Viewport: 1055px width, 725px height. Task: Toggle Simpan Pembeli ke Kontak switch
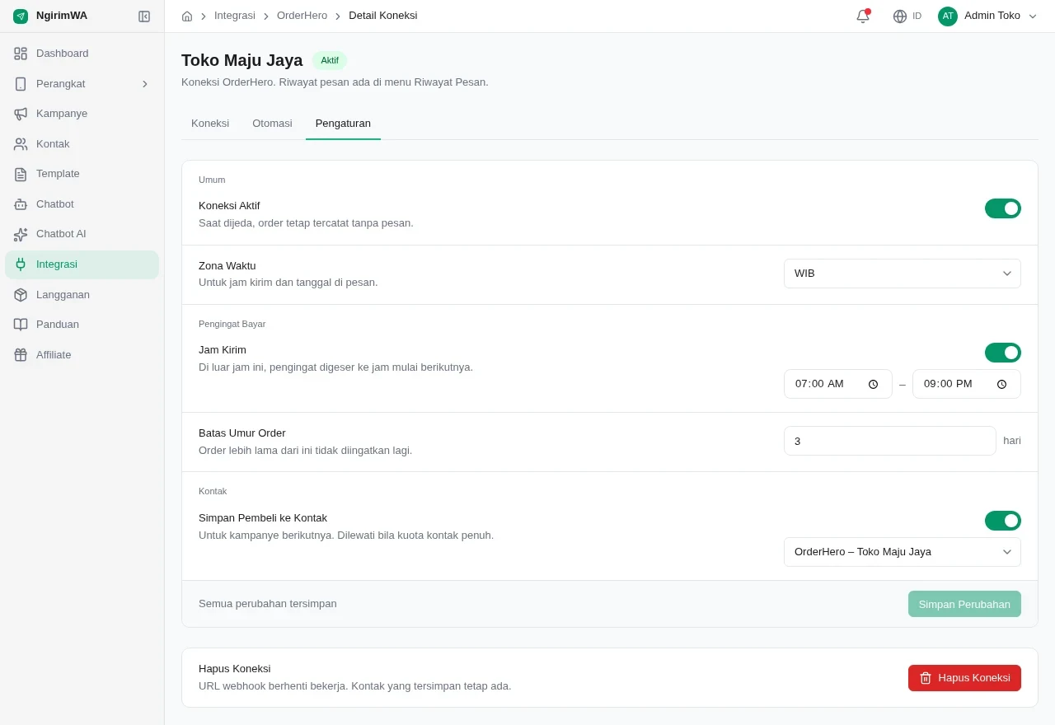(x=1003, y=521)
